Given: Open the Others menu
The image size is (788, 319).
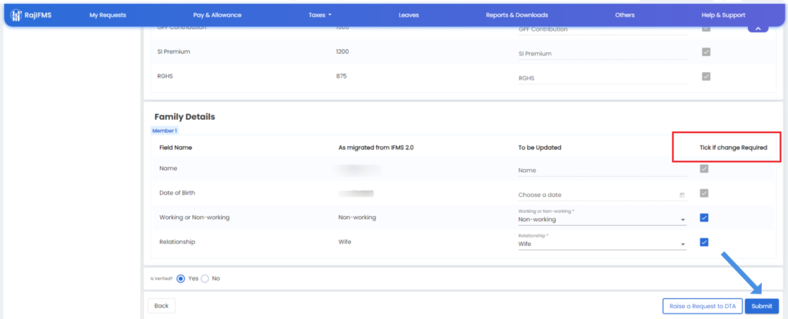Looking at the screenshot, I should tap(625, 15).
